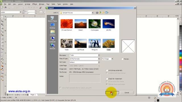Open the Bitmaps menu
Image resolution: width=182 pixels, height=102 pixels.
coord(42,4)
